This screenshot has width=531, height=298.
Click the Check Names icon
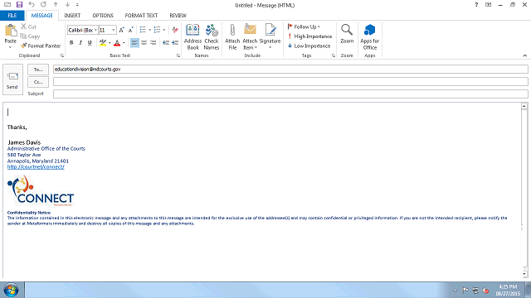pyautogui.click(x=212, y=36)
